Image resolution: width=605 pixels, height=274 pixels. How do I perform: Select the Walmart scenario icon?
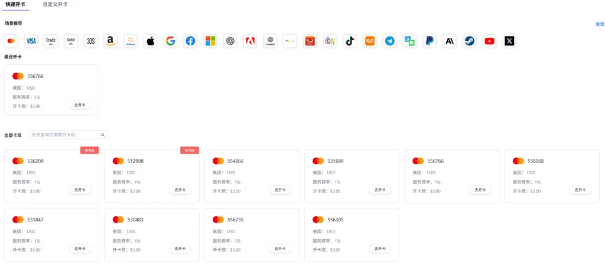[131, 41]
